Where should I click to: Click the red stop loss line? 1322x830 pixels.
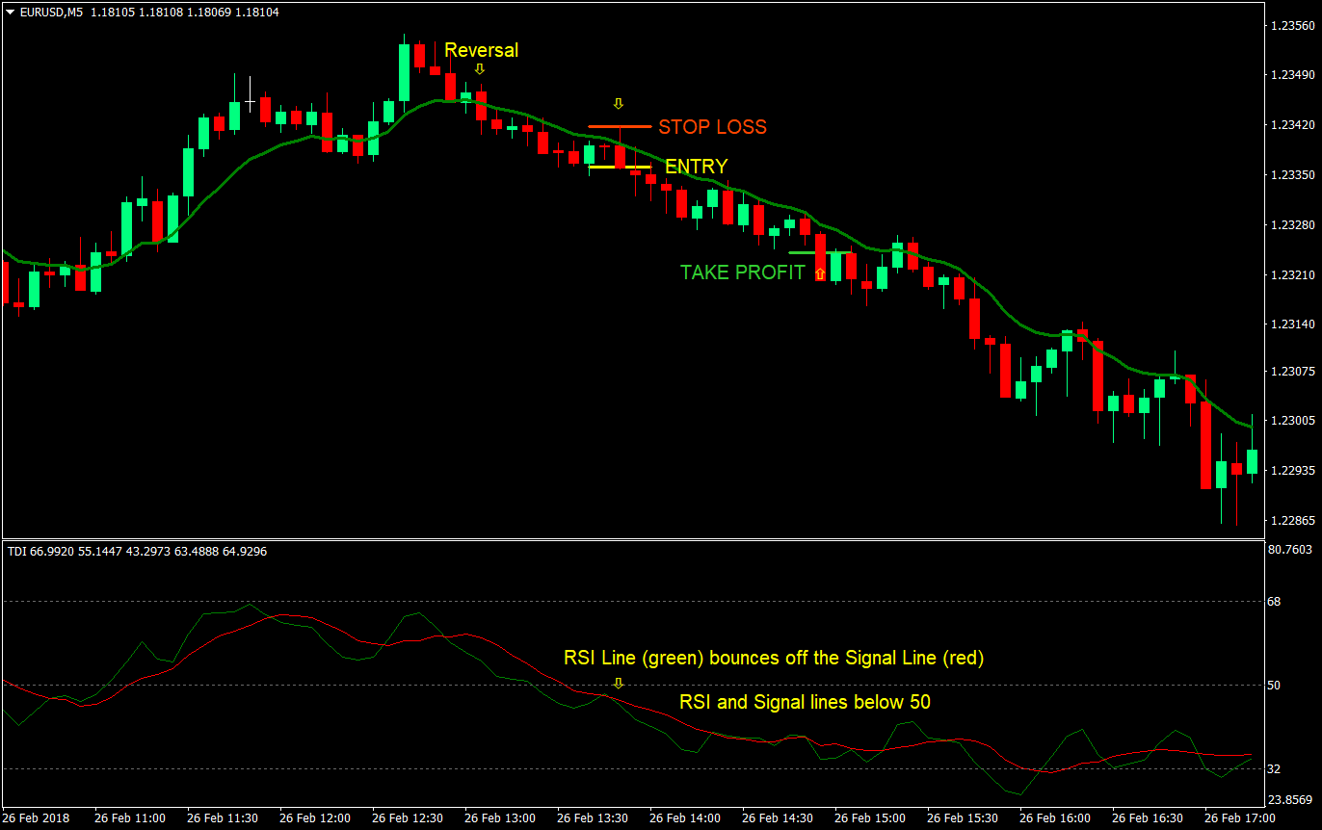pyautogui.click(x=621, y=126)
